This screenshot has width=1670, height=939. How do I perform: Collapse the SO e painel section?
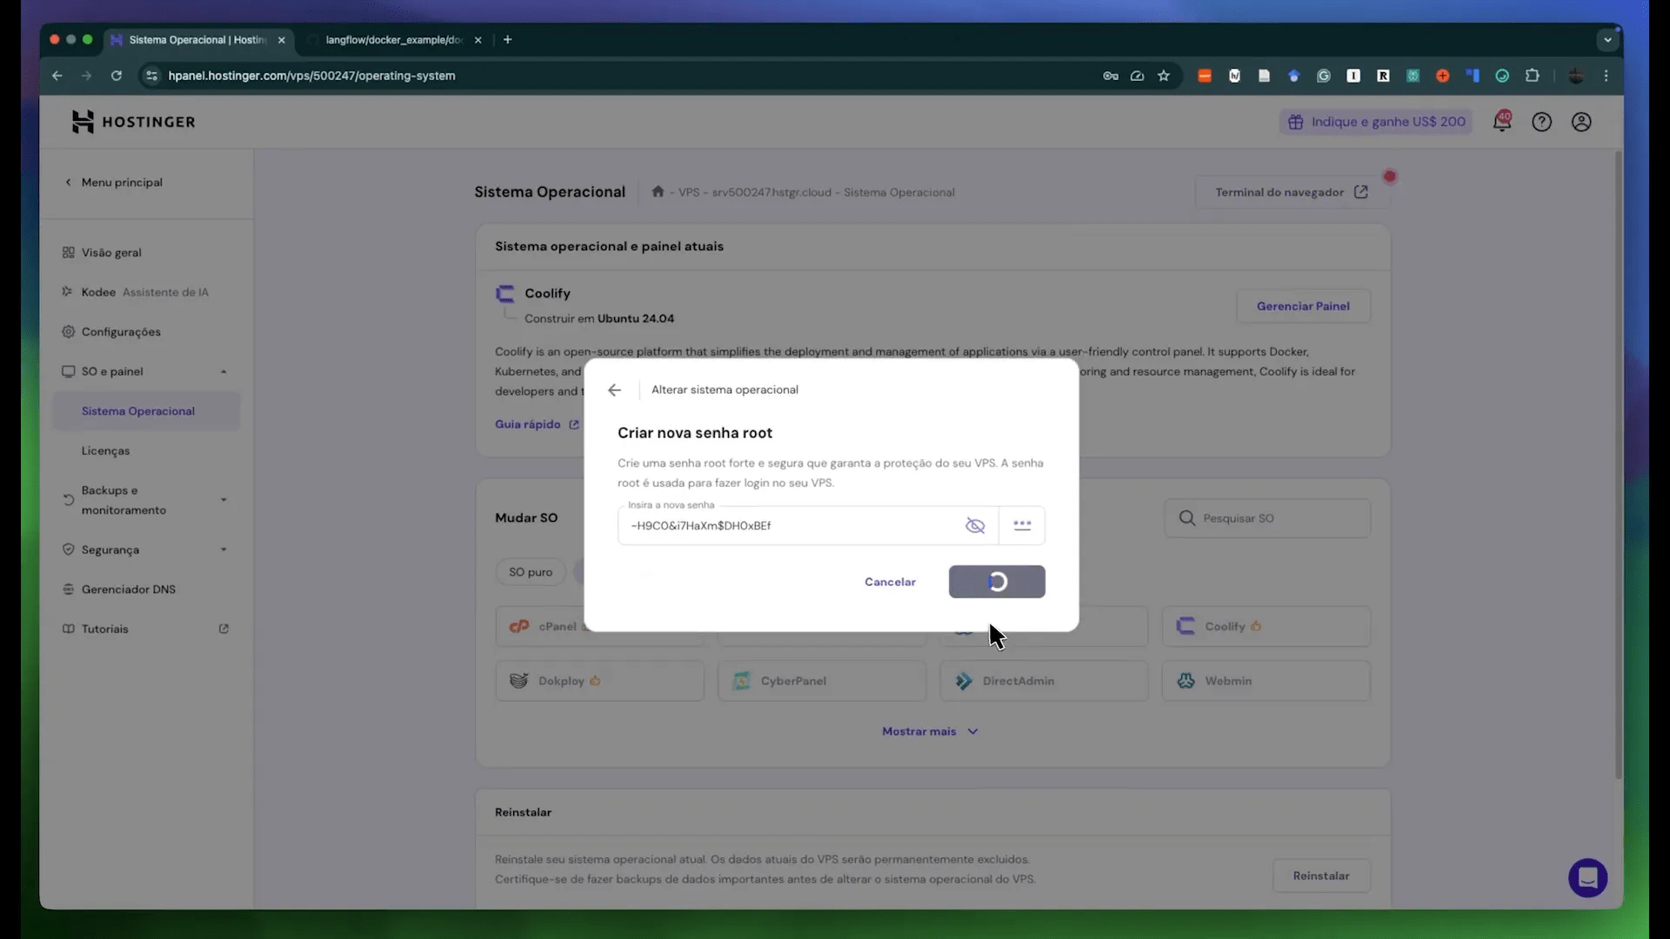pyautogui.click(x=146, y=371)
